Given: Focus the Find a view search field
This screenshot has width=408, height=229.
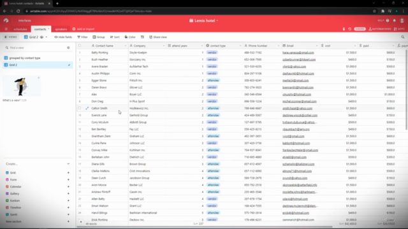Looking at the screenshot, I should [x=35, y=48].
